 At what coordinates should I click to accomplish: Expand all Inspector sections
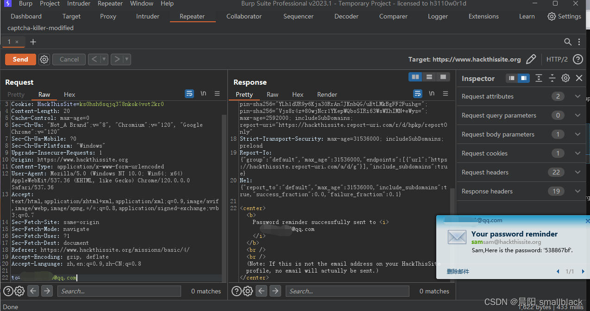pyautogui.click(x=539, y=78)
